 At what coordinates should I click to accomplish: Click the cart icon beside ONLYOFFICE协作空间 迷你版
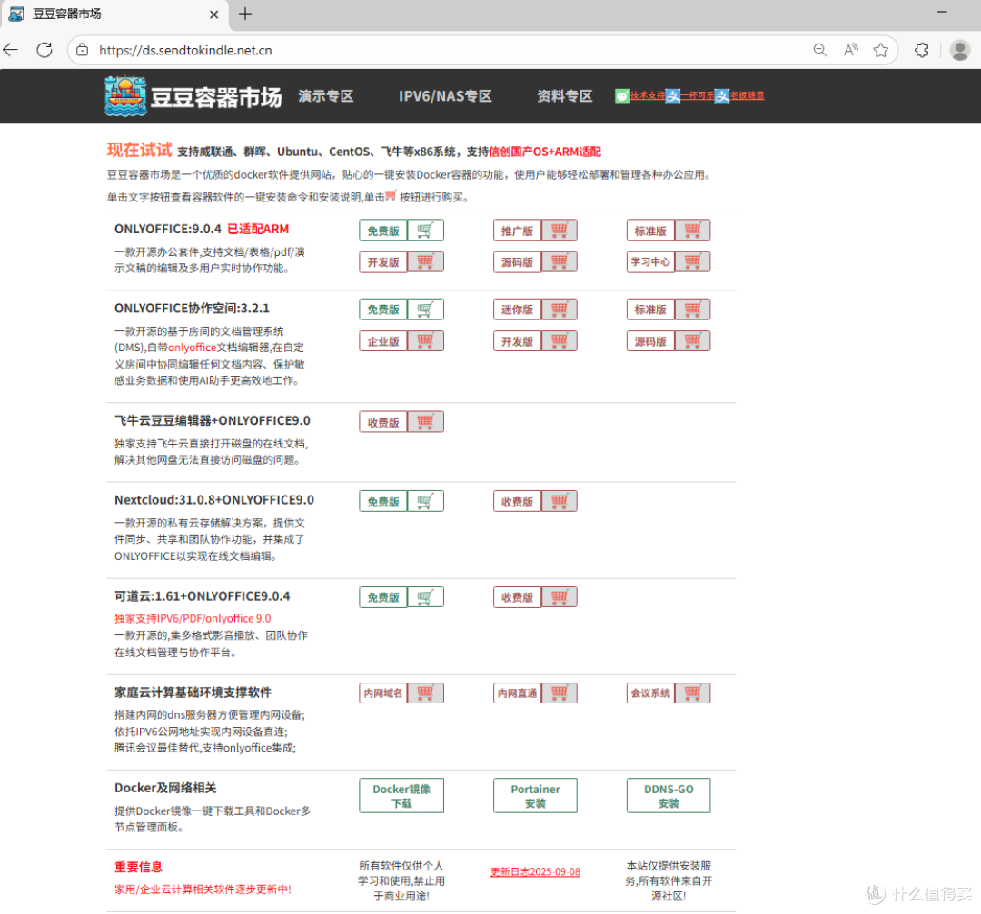[x=559, y=310]
